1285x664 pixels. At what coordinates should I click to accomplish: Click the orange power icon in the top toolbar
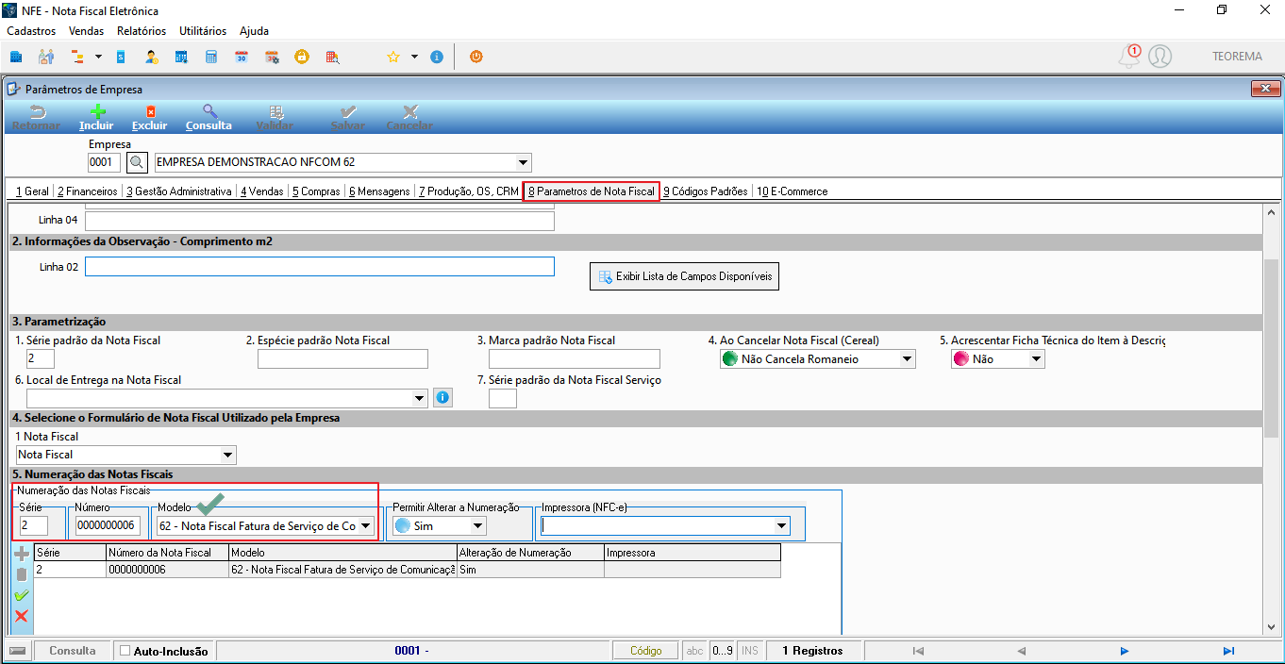476,57
